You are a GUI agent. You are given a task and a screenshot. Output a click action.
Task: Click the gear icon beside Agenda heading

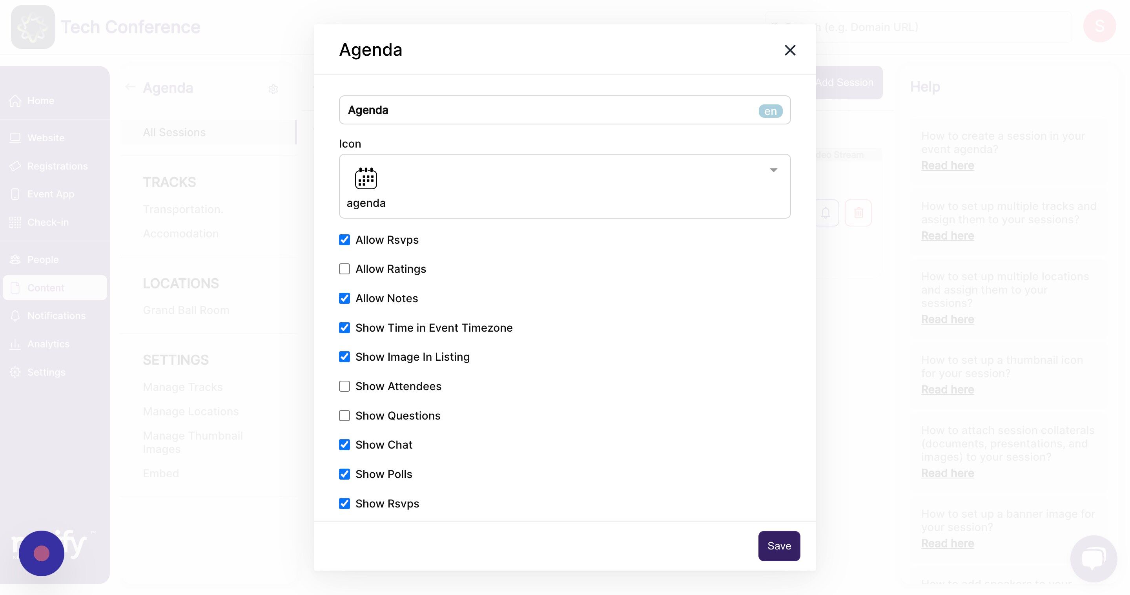pos(273,89)
